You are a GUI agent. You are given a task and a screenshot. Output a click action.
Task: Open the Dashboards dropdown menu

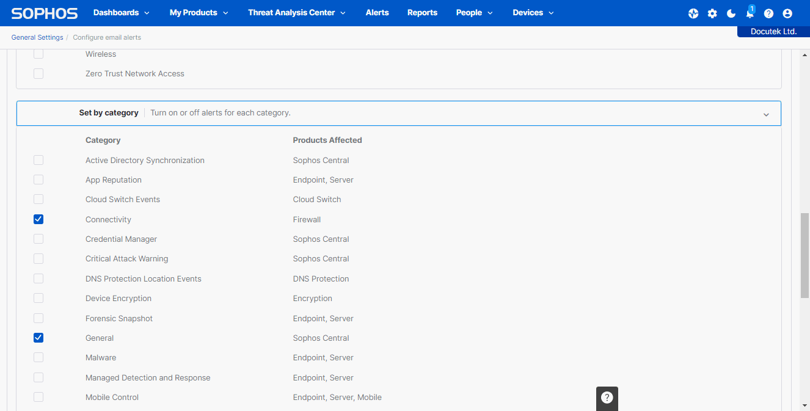(x=121, y=13)
